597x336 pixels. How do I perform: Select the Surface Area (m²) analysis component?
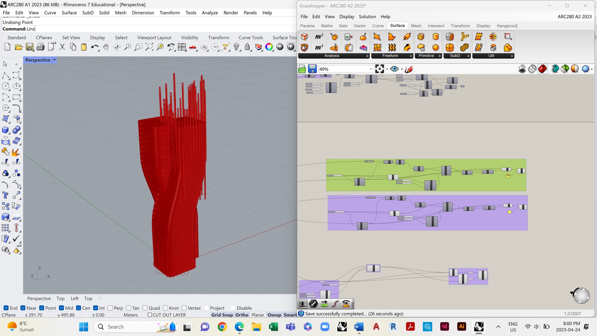[318, 36]
